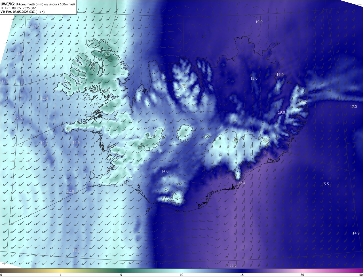Select the 10 tick on the color scale

[181, 275]
